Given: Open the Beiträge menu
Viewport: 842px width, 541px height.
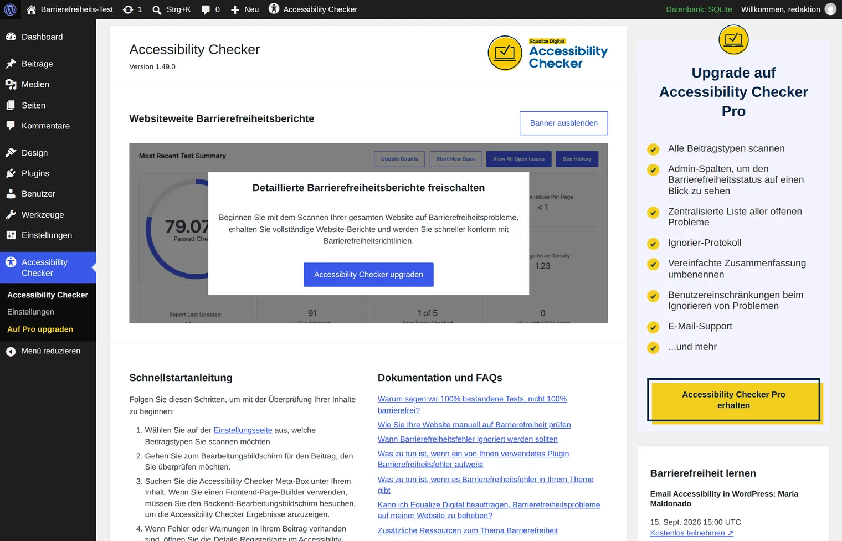Looking at the screenshot, I should 37,64.
